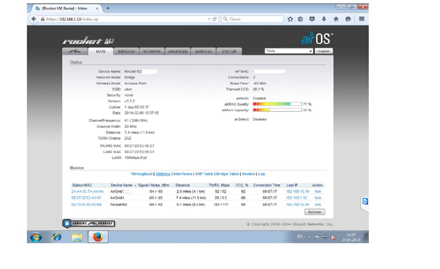
Task: Click the taskbar clock showing 14:27
Action: 351,237
